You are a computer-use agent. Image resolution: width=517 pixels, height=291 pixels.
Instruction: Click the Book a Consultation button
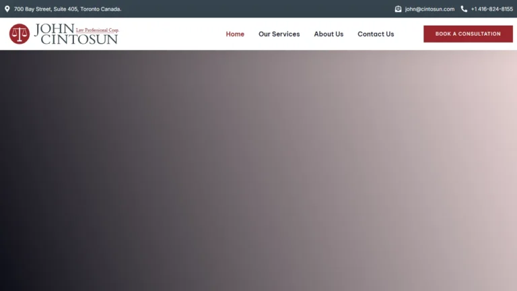point(468,34)
